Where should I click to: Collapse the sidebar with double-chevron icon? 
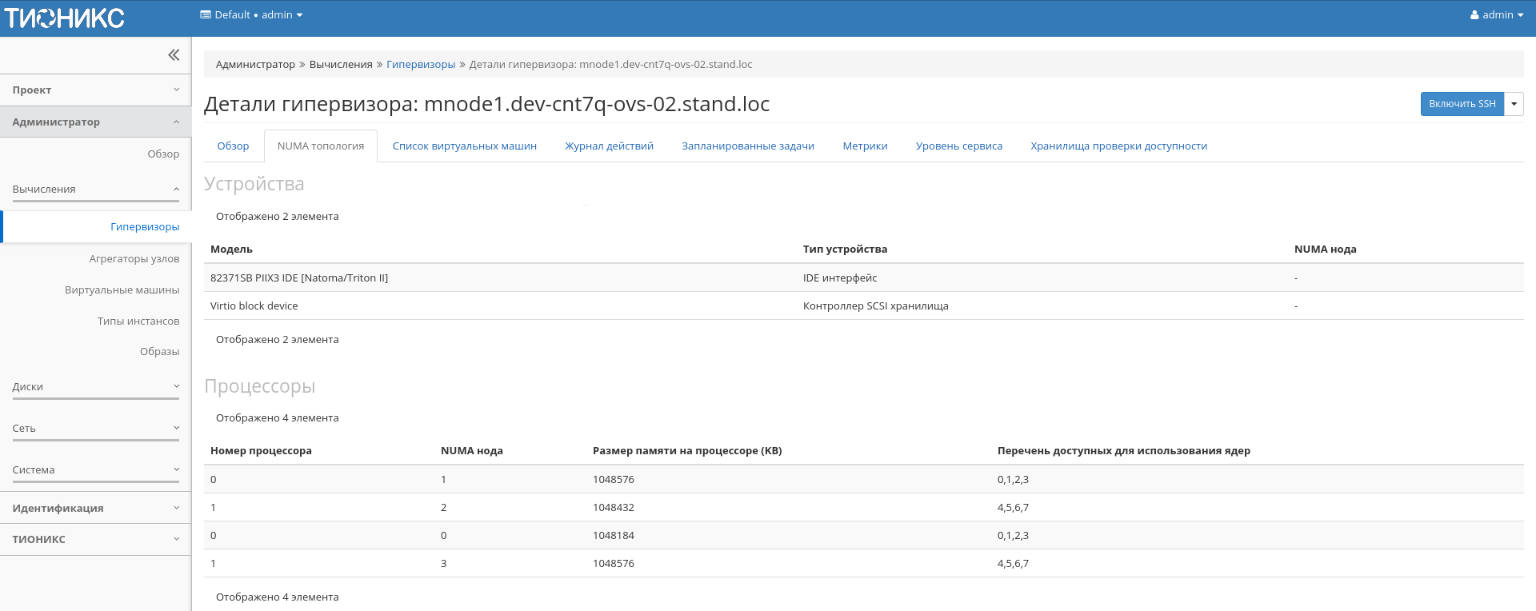(x=174, y=55)
